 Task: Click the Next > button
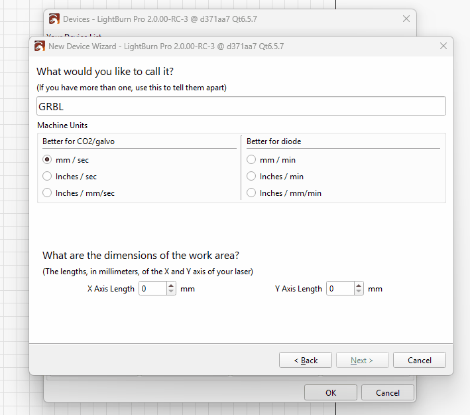click(x=363, y=360)
